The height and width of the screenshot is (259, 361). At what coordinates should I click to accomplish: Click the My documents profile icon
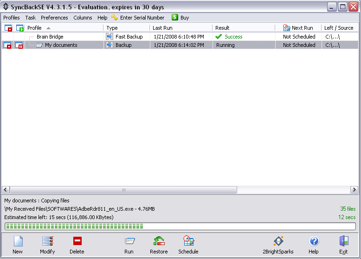click(39, 45)
